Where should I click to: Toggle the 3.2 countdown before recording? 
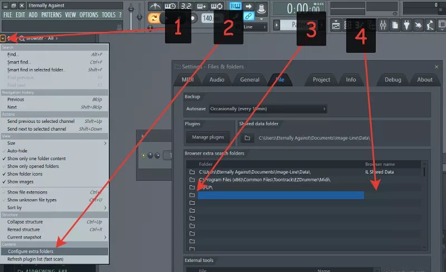pyautogui.click(x=186, y=6)
